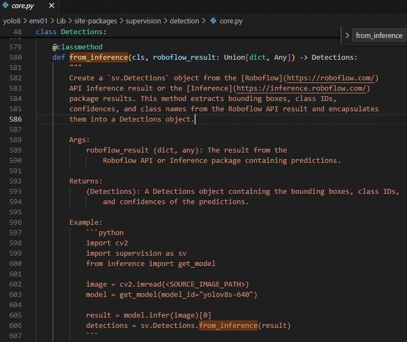This screenshot has width=407, height=342.
Task: Select the Lib breadcrumb segment
Action: [x=61, y=21]
